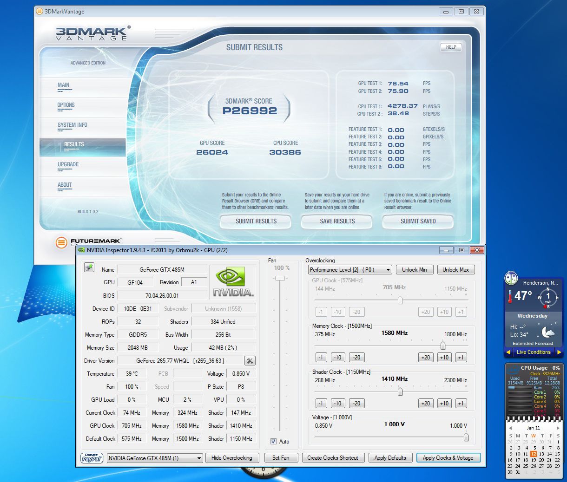The height and width of the screenshot is (482, 567).
Task: Open the ABOUT section
Action: pyautogui.click(x=65, y=185)
